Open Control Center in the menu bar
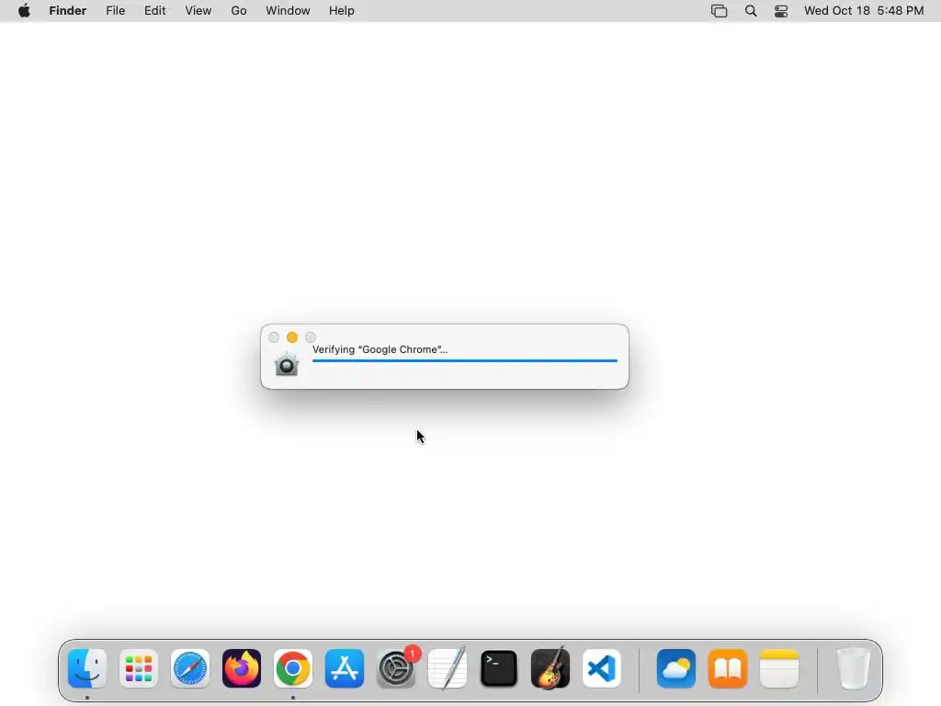 pyautogui.click(x=781, y=11)
